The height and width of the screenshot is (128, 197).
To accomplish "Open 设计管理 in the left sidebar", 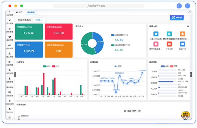I will coord(10,22).
